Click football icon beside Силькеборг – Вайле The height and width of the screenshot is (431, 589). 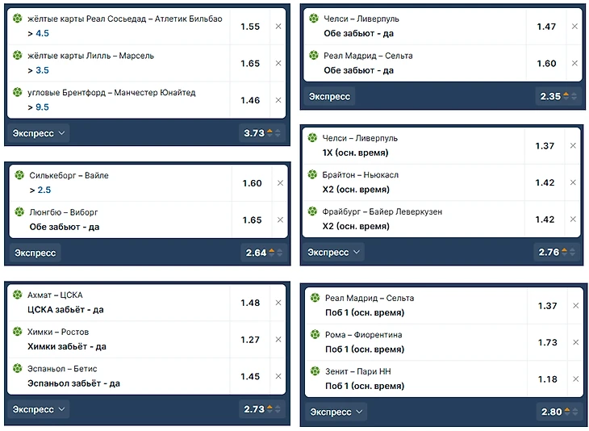point(19,174)
